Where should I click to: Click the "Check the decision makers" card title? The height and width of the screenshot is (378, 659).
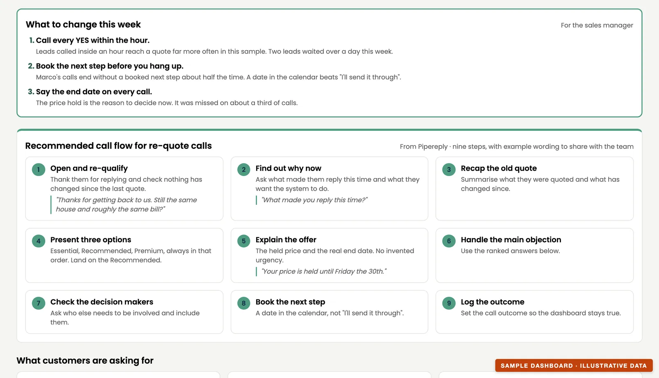click(x=102, y=302)
